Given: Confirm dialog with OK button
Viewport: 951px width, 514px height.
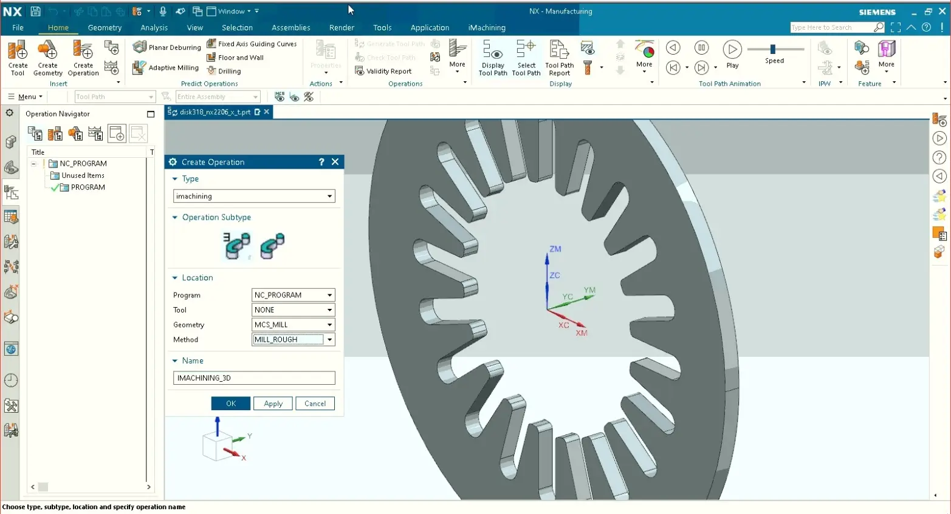Looking at the screenshot, I should [x=231, y=404].
